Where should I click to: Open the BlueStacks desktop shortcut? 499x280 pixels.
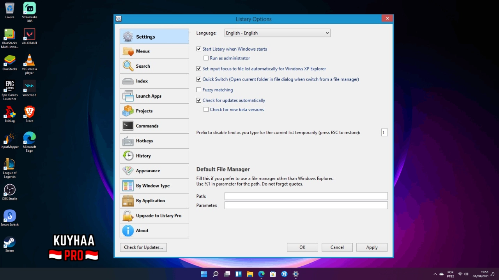(10, 63)
